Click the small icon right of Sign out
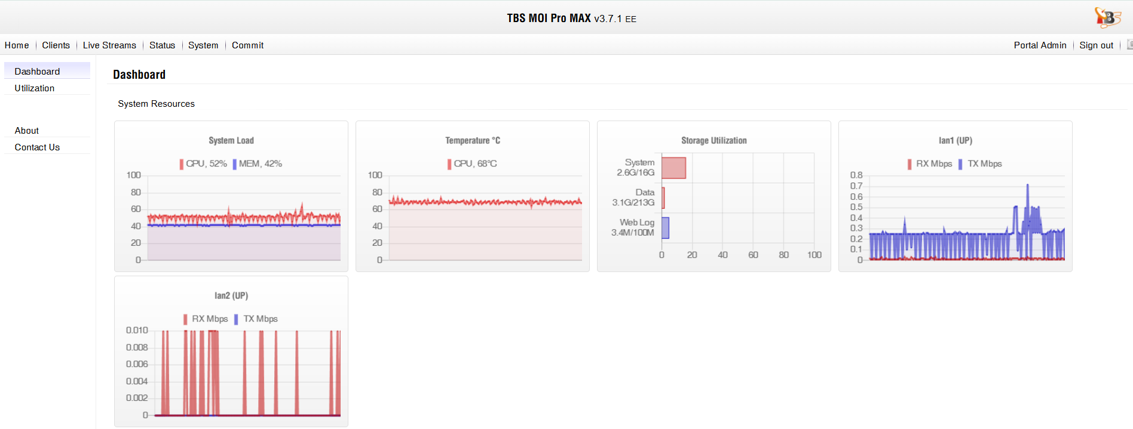The image size is (1133, 429). (x=1129, y=45)
